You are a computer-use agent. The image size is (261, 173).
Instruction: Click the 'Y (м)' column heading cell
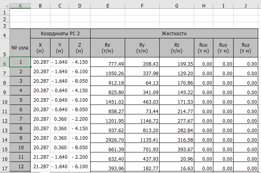point(60,48)
